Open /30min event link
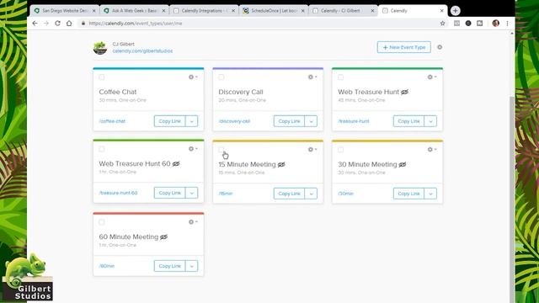Viewport: 539px width, 303px height. point(345,194)
